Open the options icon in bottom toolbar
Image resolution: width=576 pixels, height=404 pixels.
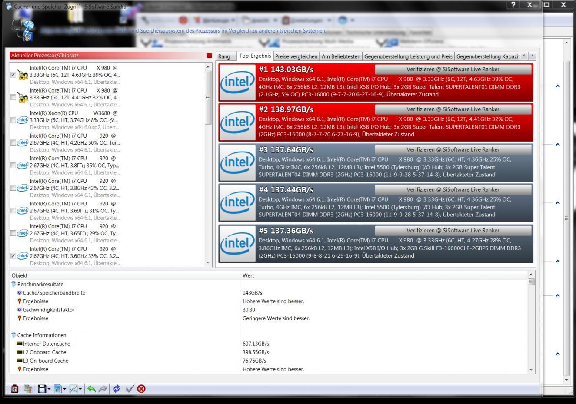[x=14, y=389]
